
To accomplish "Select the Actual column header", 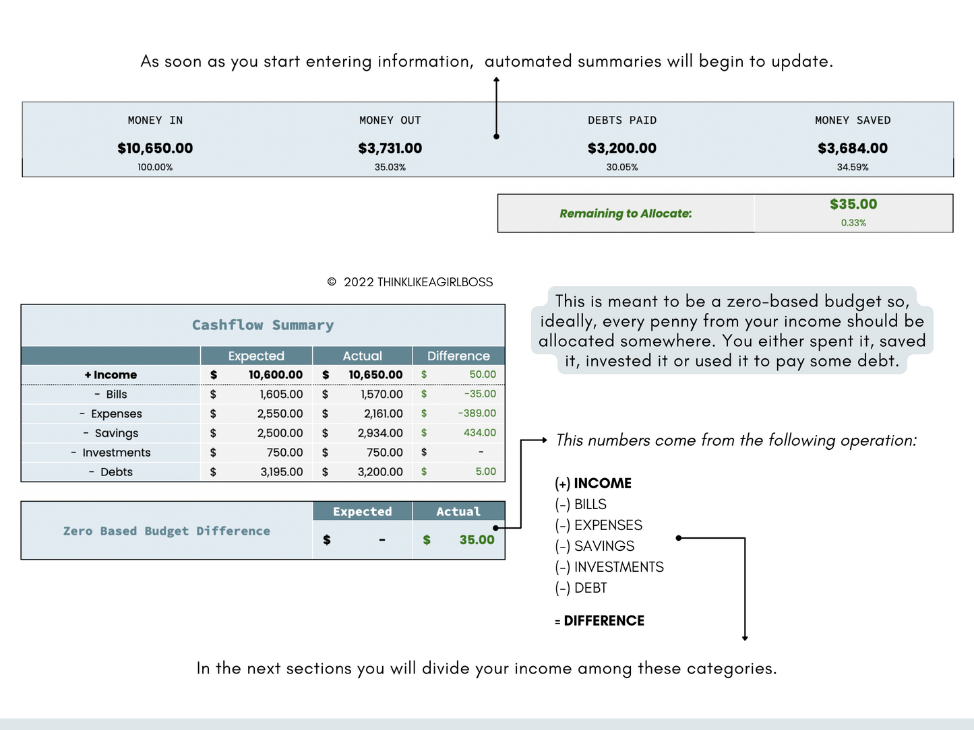I will (362, 356).
